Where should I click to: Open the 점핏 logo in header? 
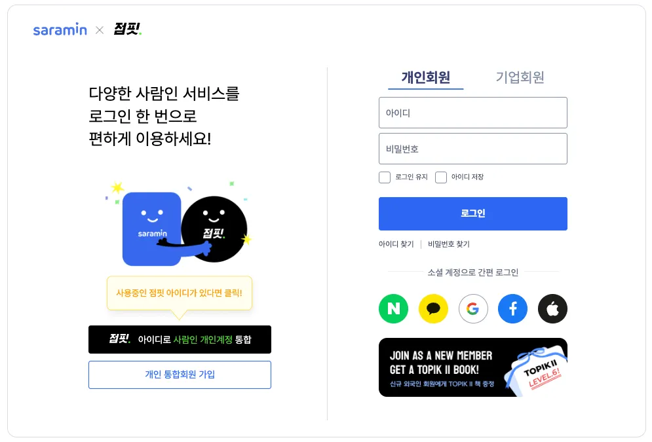click(128, 29)
